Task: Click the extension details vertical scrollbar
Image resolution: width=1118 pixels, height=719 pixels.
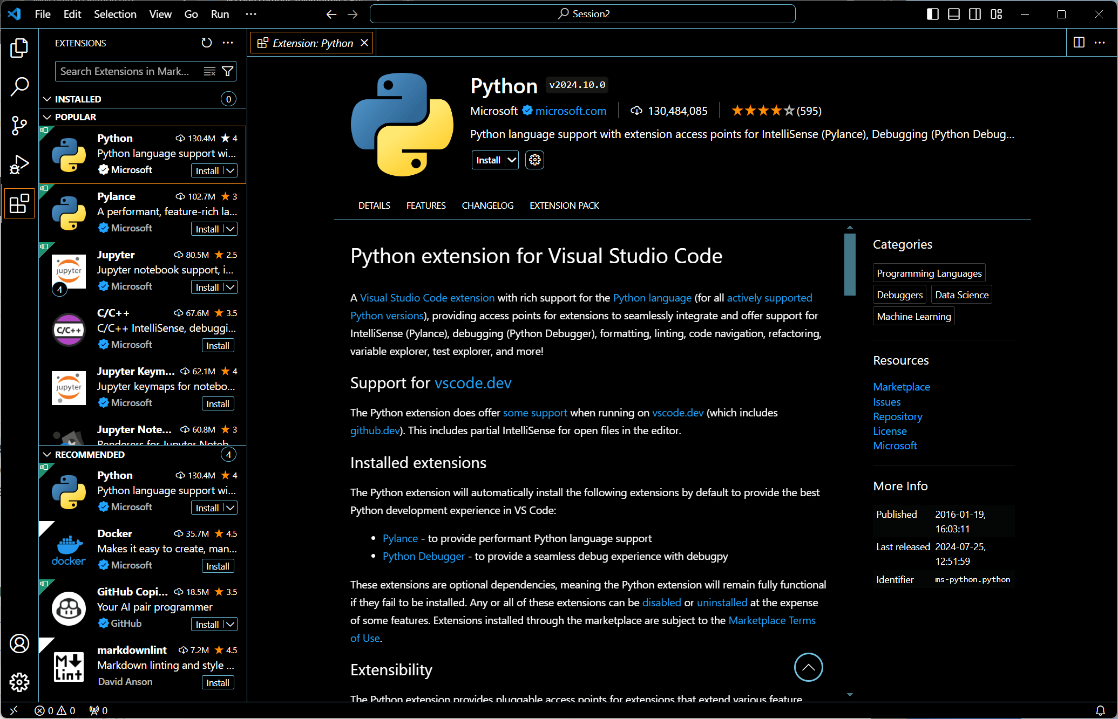Action: pyautogui.click(x=850, y=264)
